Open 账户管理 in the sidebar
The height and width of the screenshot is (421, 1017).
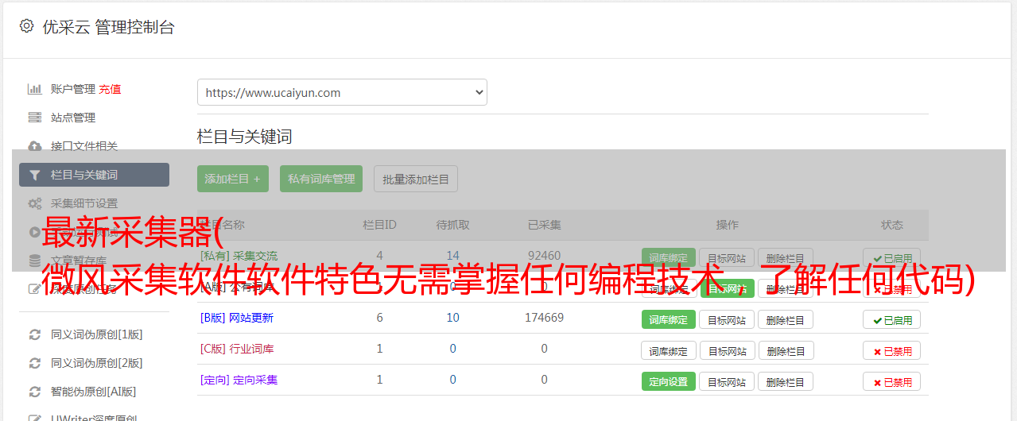(73, 89)
